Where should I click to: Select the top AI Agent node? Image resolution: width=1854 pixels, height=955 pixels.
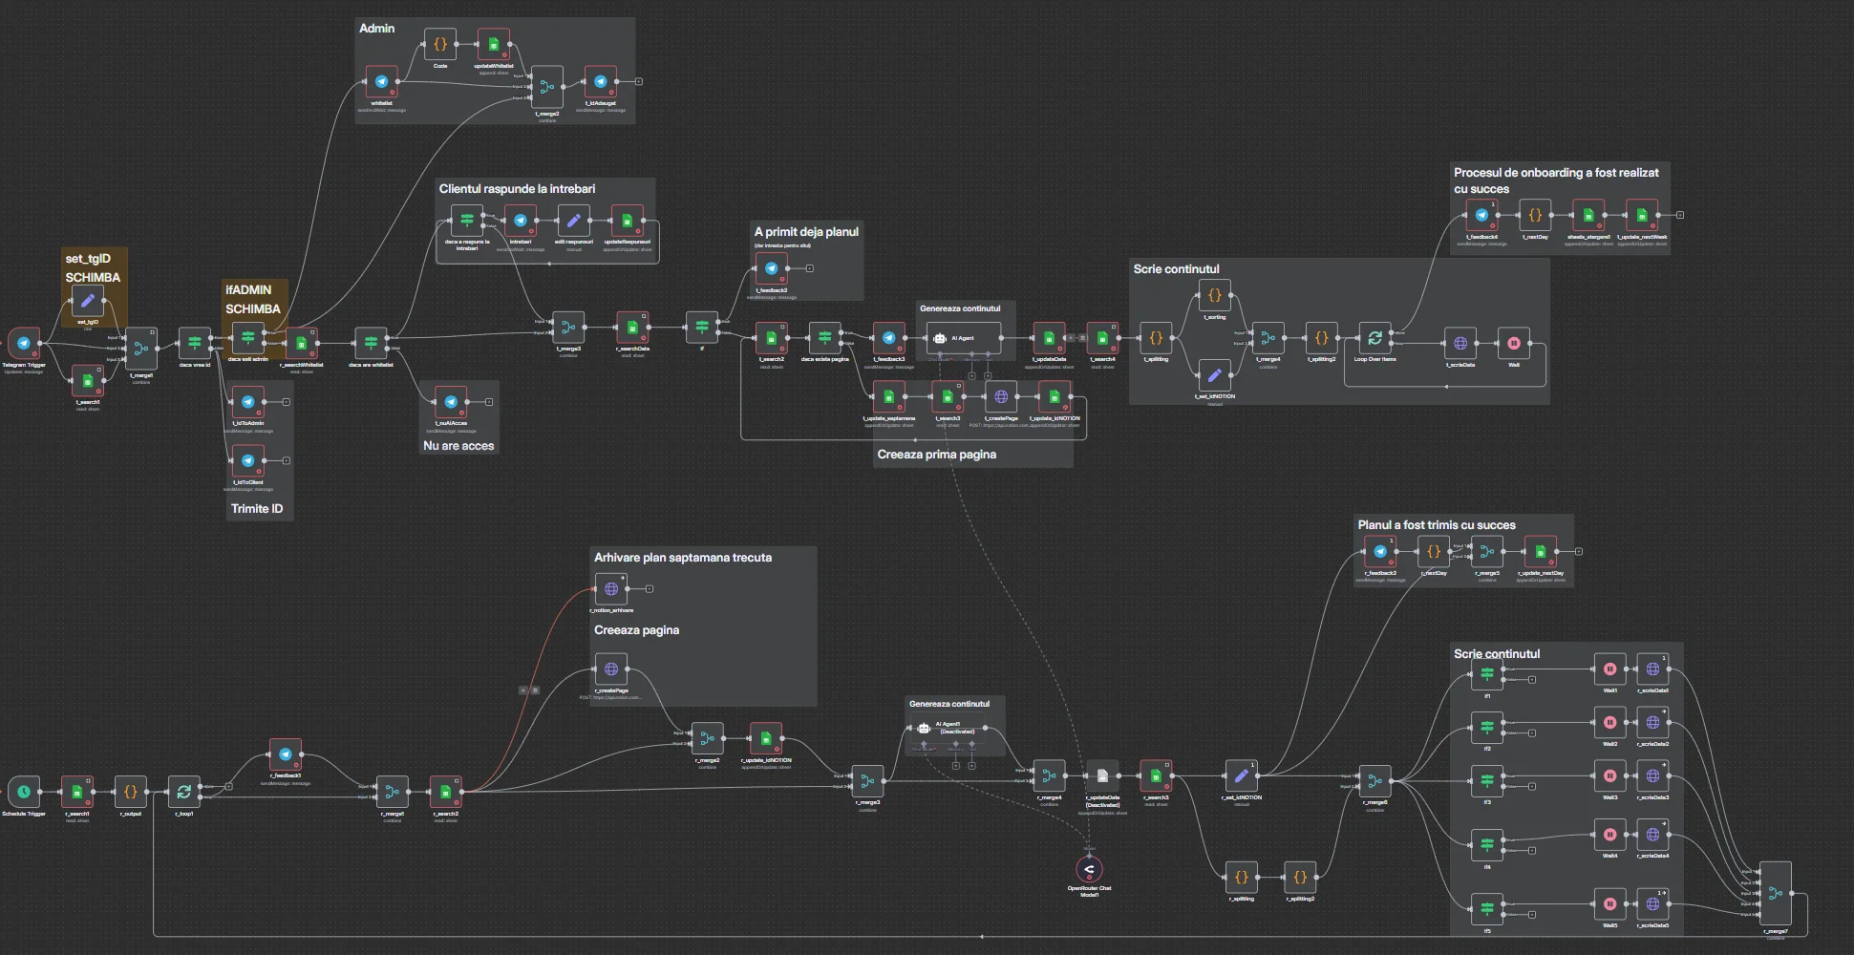(963, 338)
